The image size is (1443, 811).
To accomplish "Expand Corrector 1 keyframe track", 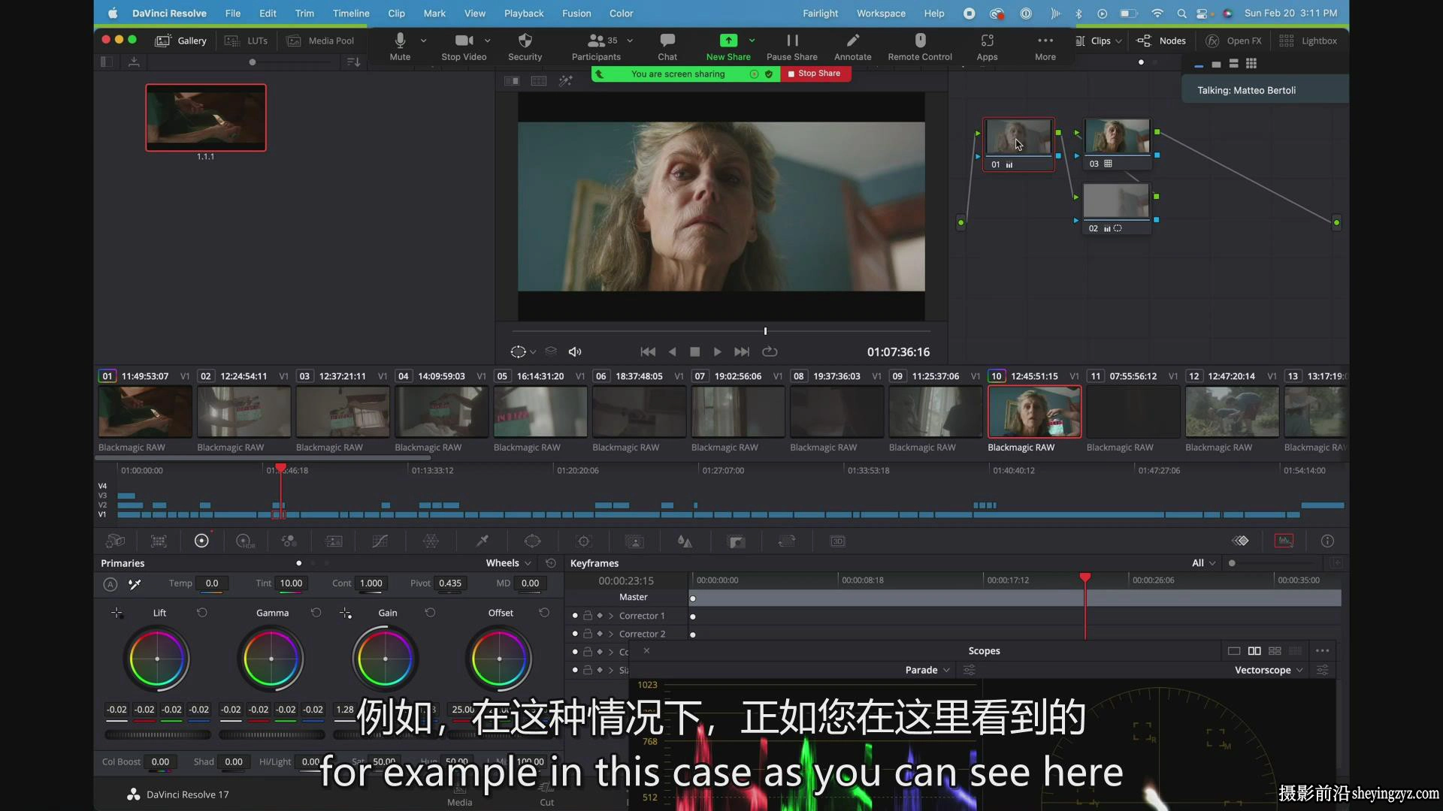I will click(x=611, y=615).
